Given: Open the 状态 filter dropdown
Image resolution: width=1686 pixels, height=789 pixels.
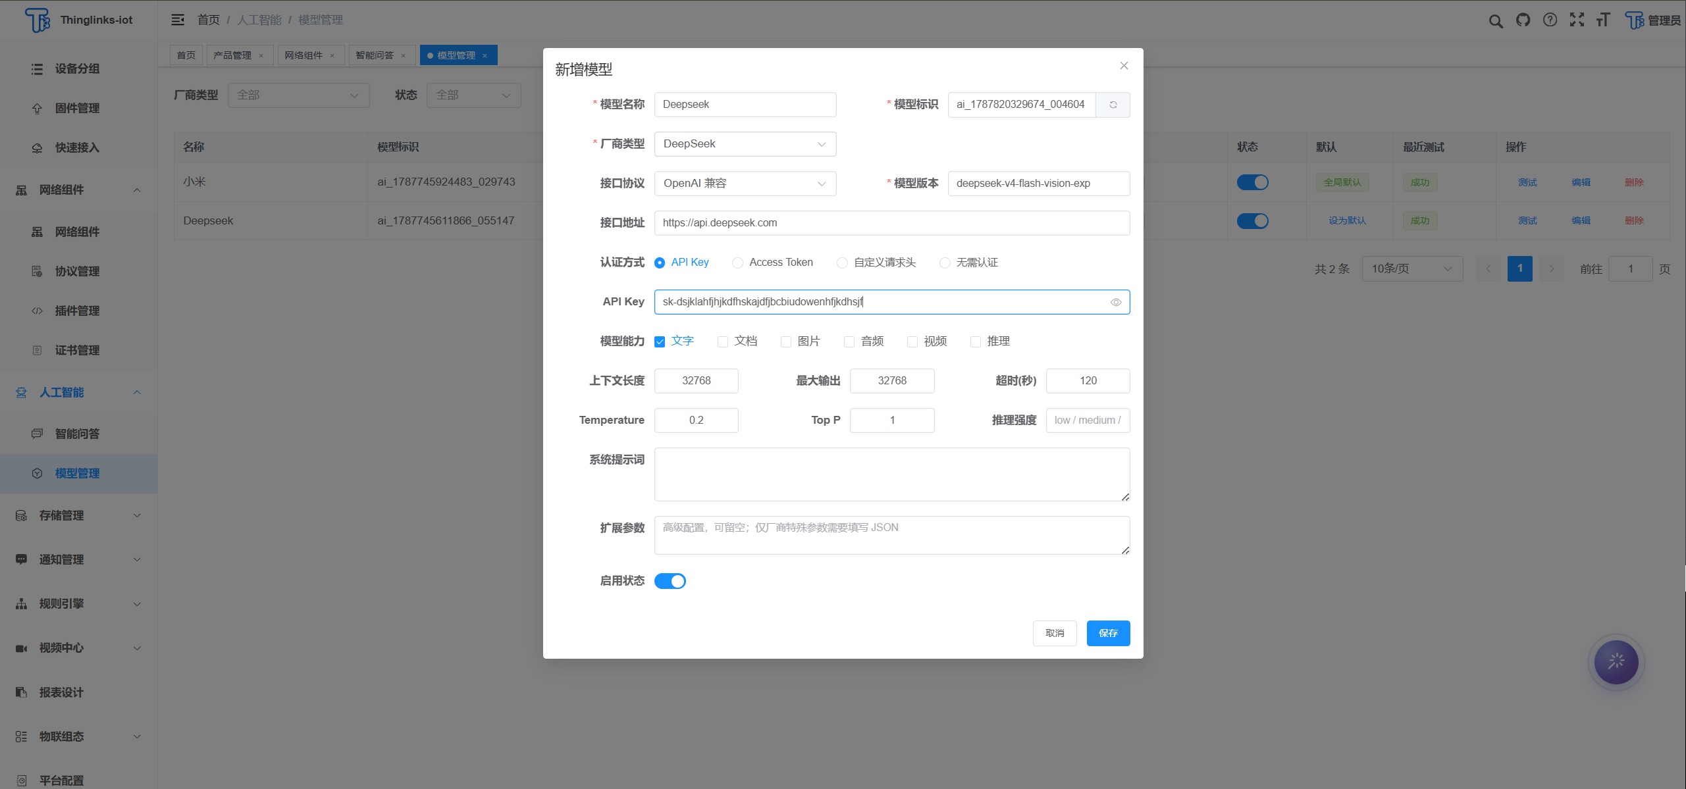Looking at the screenshot, I should point(474,95).
